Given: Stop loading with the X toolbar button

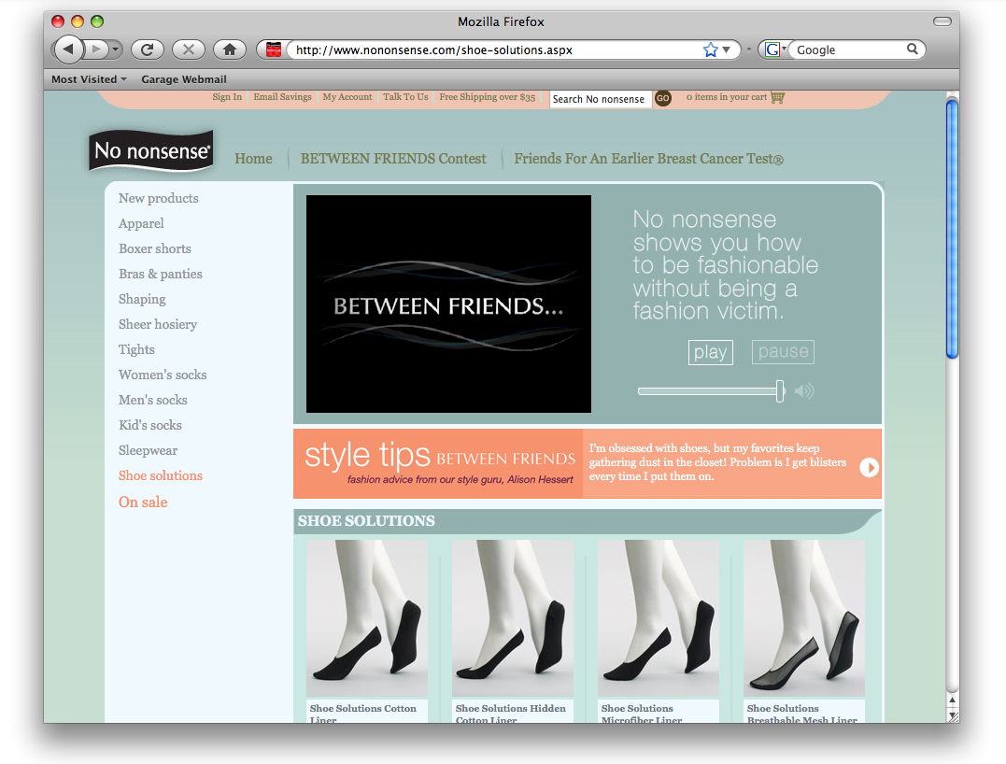Looking at the screenshot, I should click(x=188, y=50).
